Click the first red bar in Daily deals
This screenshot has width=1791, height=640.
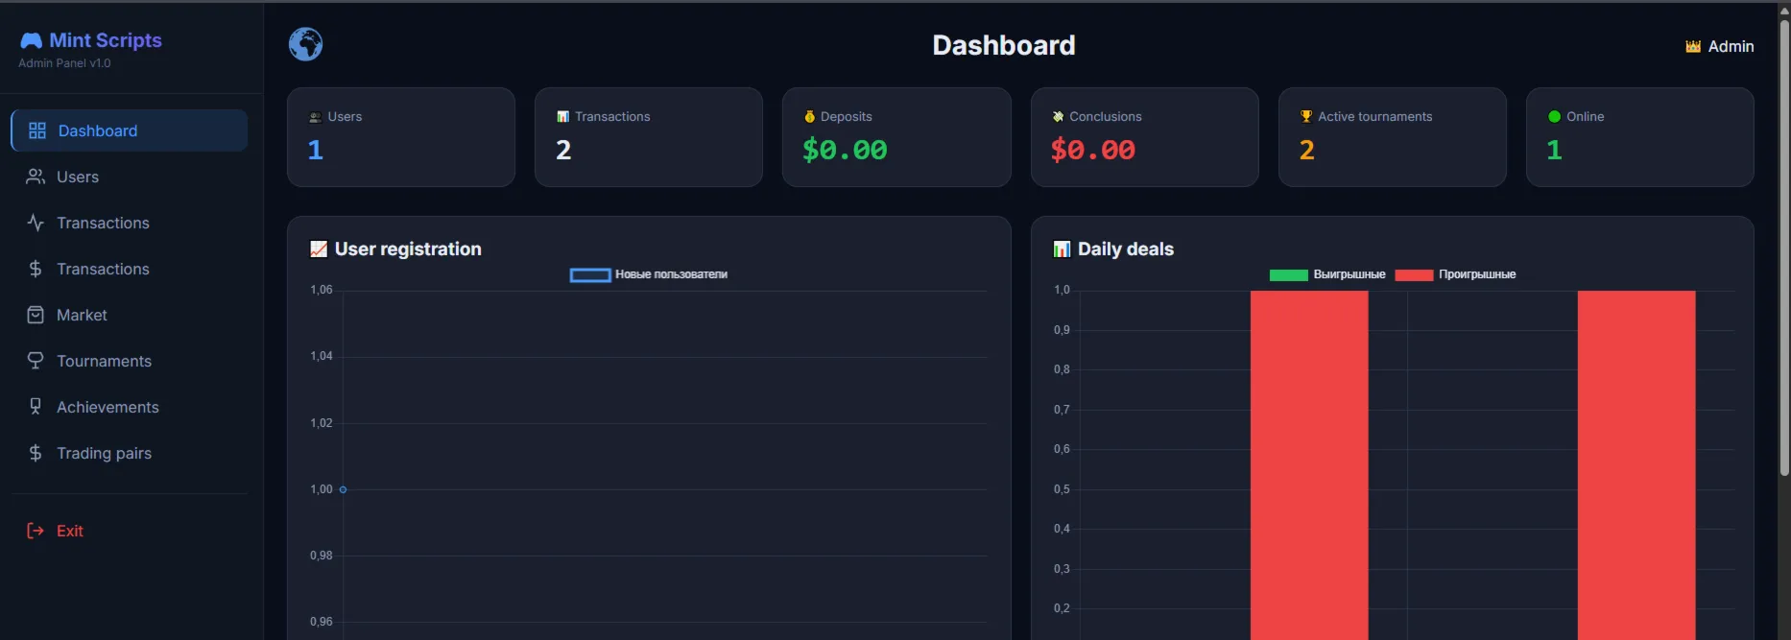1309,465
